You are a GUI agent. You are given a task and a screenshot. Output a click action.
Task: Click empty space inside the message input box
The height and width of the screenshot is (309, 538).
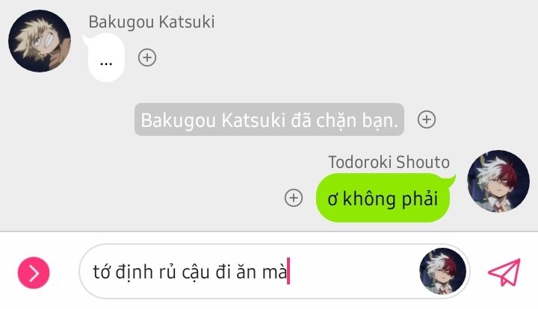click(353, 272)
